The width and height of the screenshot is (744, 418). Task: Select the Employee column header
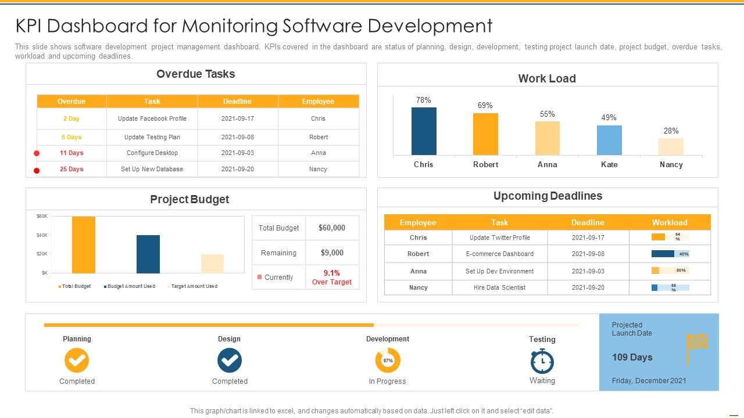(417, 222)
